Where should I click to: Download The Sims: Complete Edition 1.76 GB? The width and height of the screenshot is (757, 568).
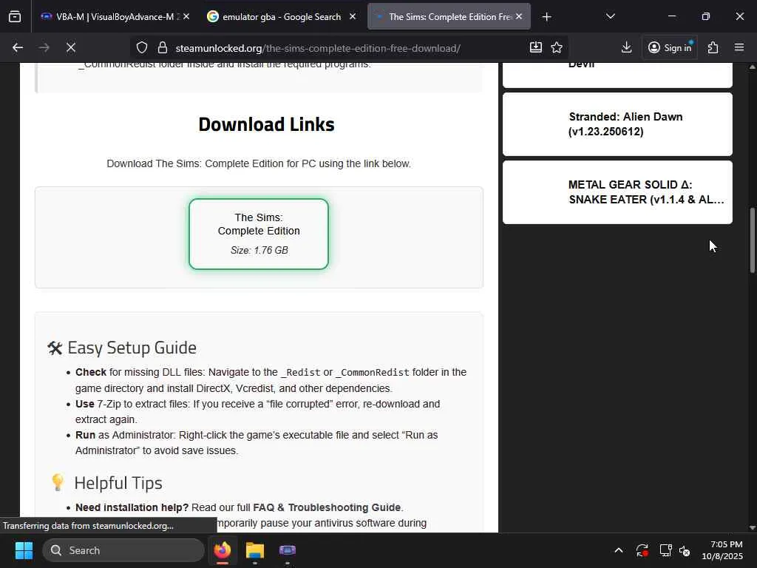(259, 234)
